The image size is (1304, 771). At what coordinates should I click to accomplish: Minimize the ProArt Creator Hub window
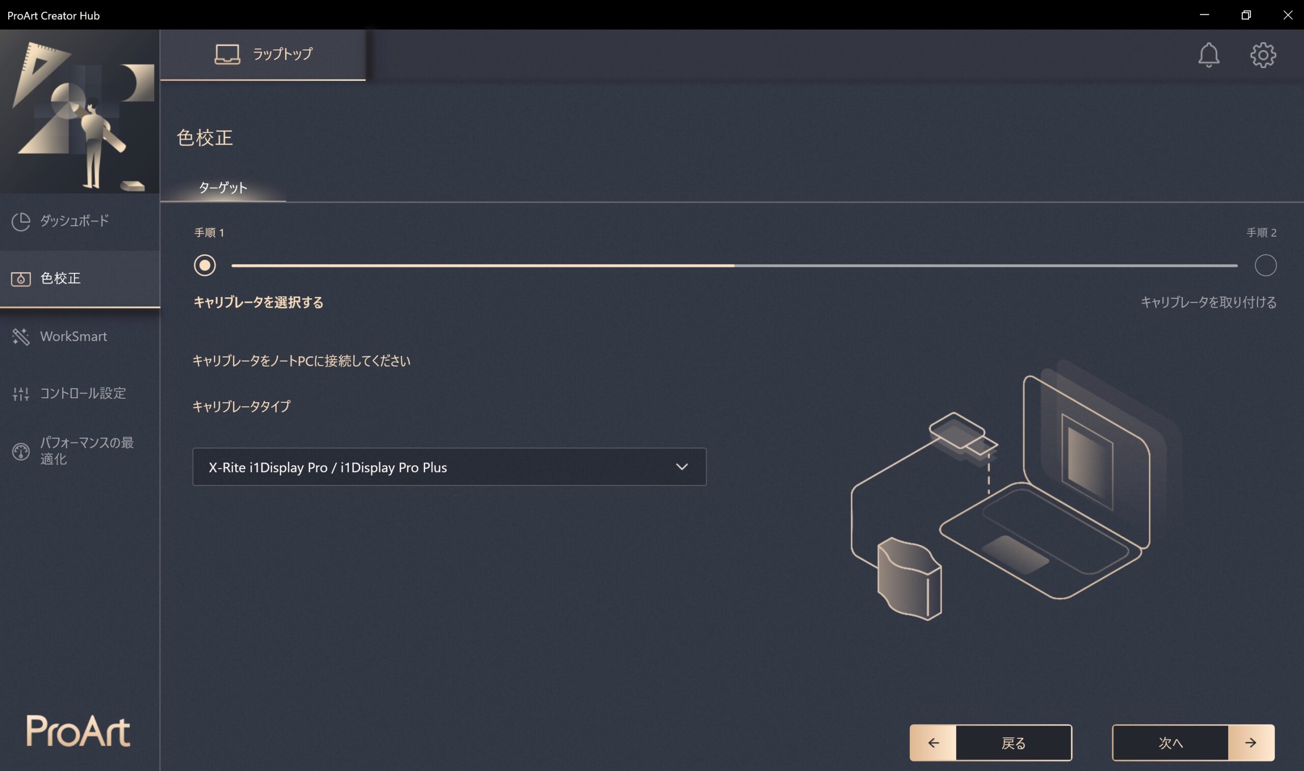1204,15
